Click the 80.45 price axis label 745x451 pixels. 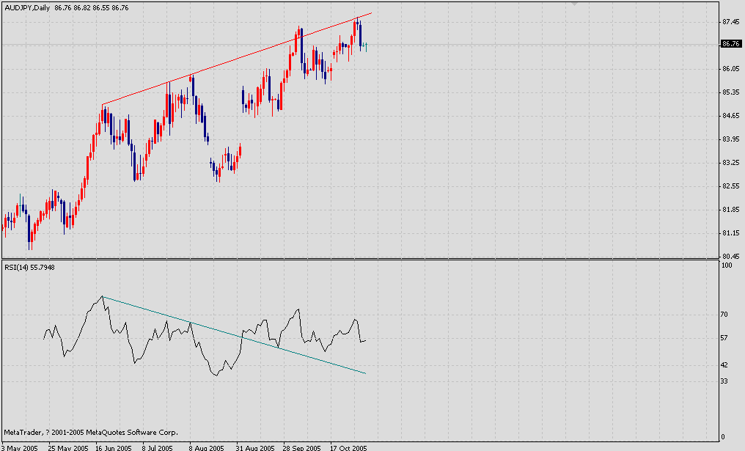coord(731,256)
